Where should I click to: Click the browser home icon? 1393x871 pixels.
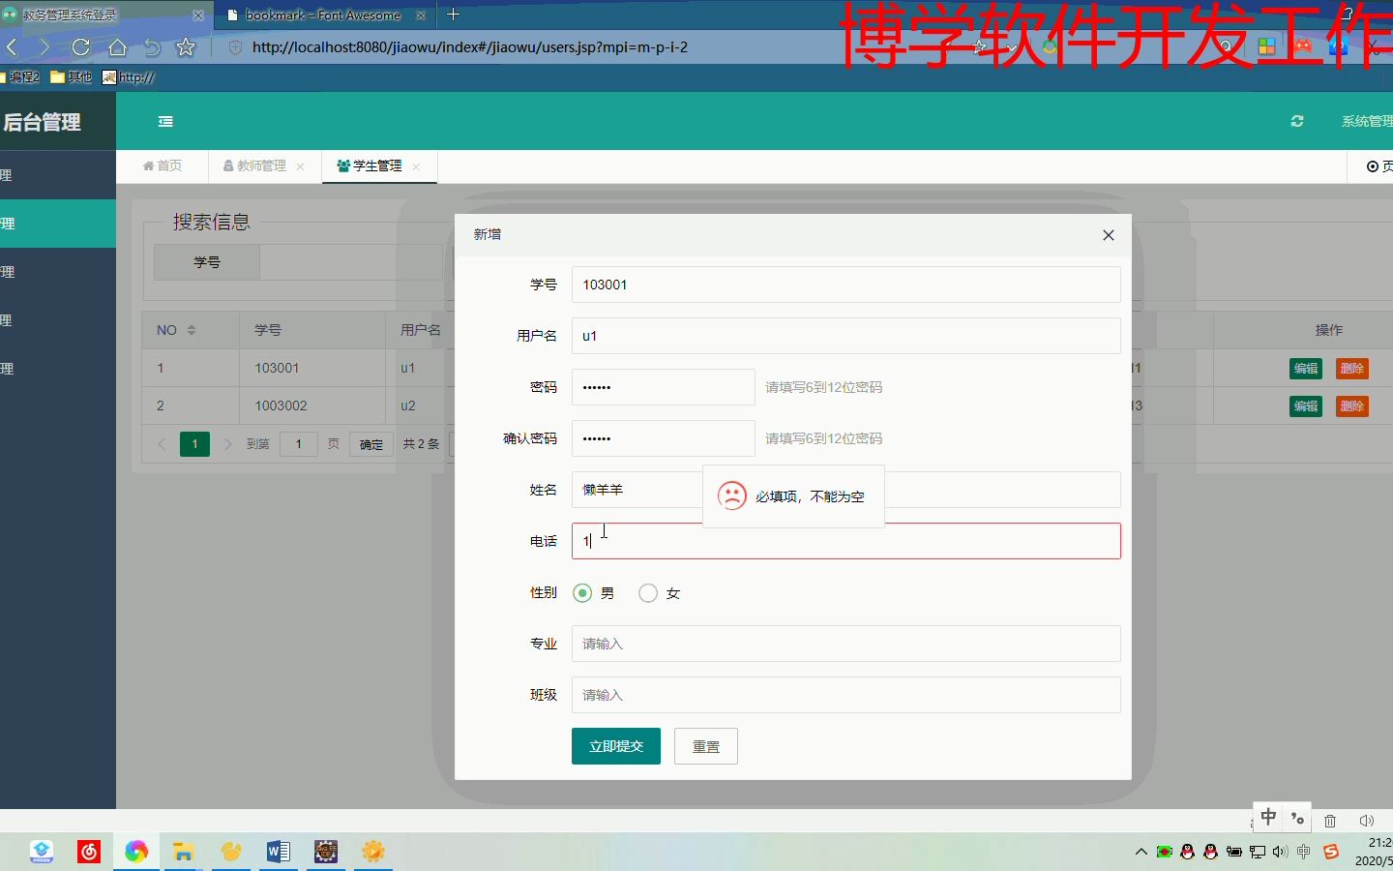116,46
